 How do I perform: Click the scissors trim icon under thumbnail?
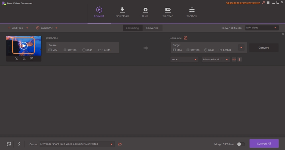coord(16,59)
